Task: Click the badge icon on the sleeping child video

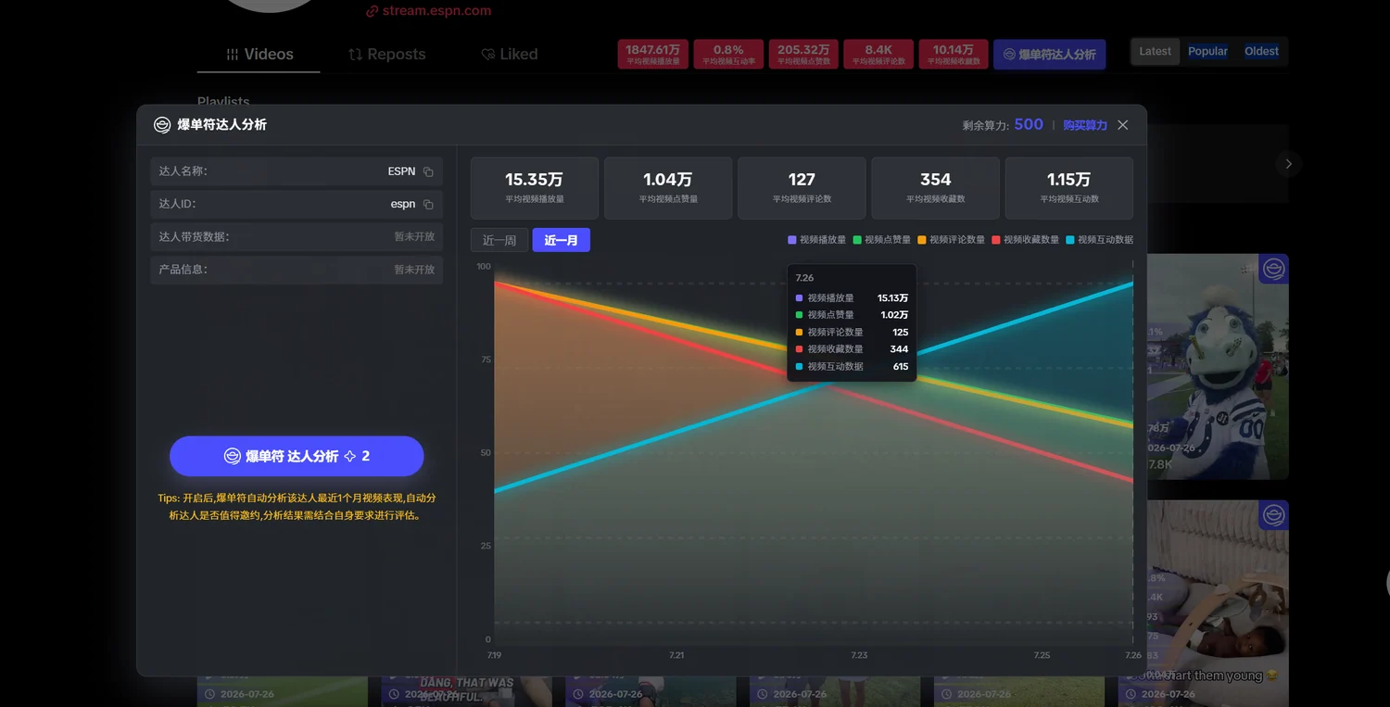Action: 1273,515
